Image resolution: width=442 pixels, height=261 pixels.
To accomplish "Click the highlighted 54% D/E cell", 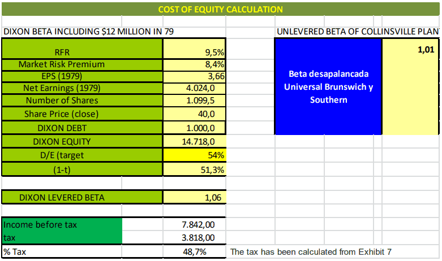I will 195,155.
